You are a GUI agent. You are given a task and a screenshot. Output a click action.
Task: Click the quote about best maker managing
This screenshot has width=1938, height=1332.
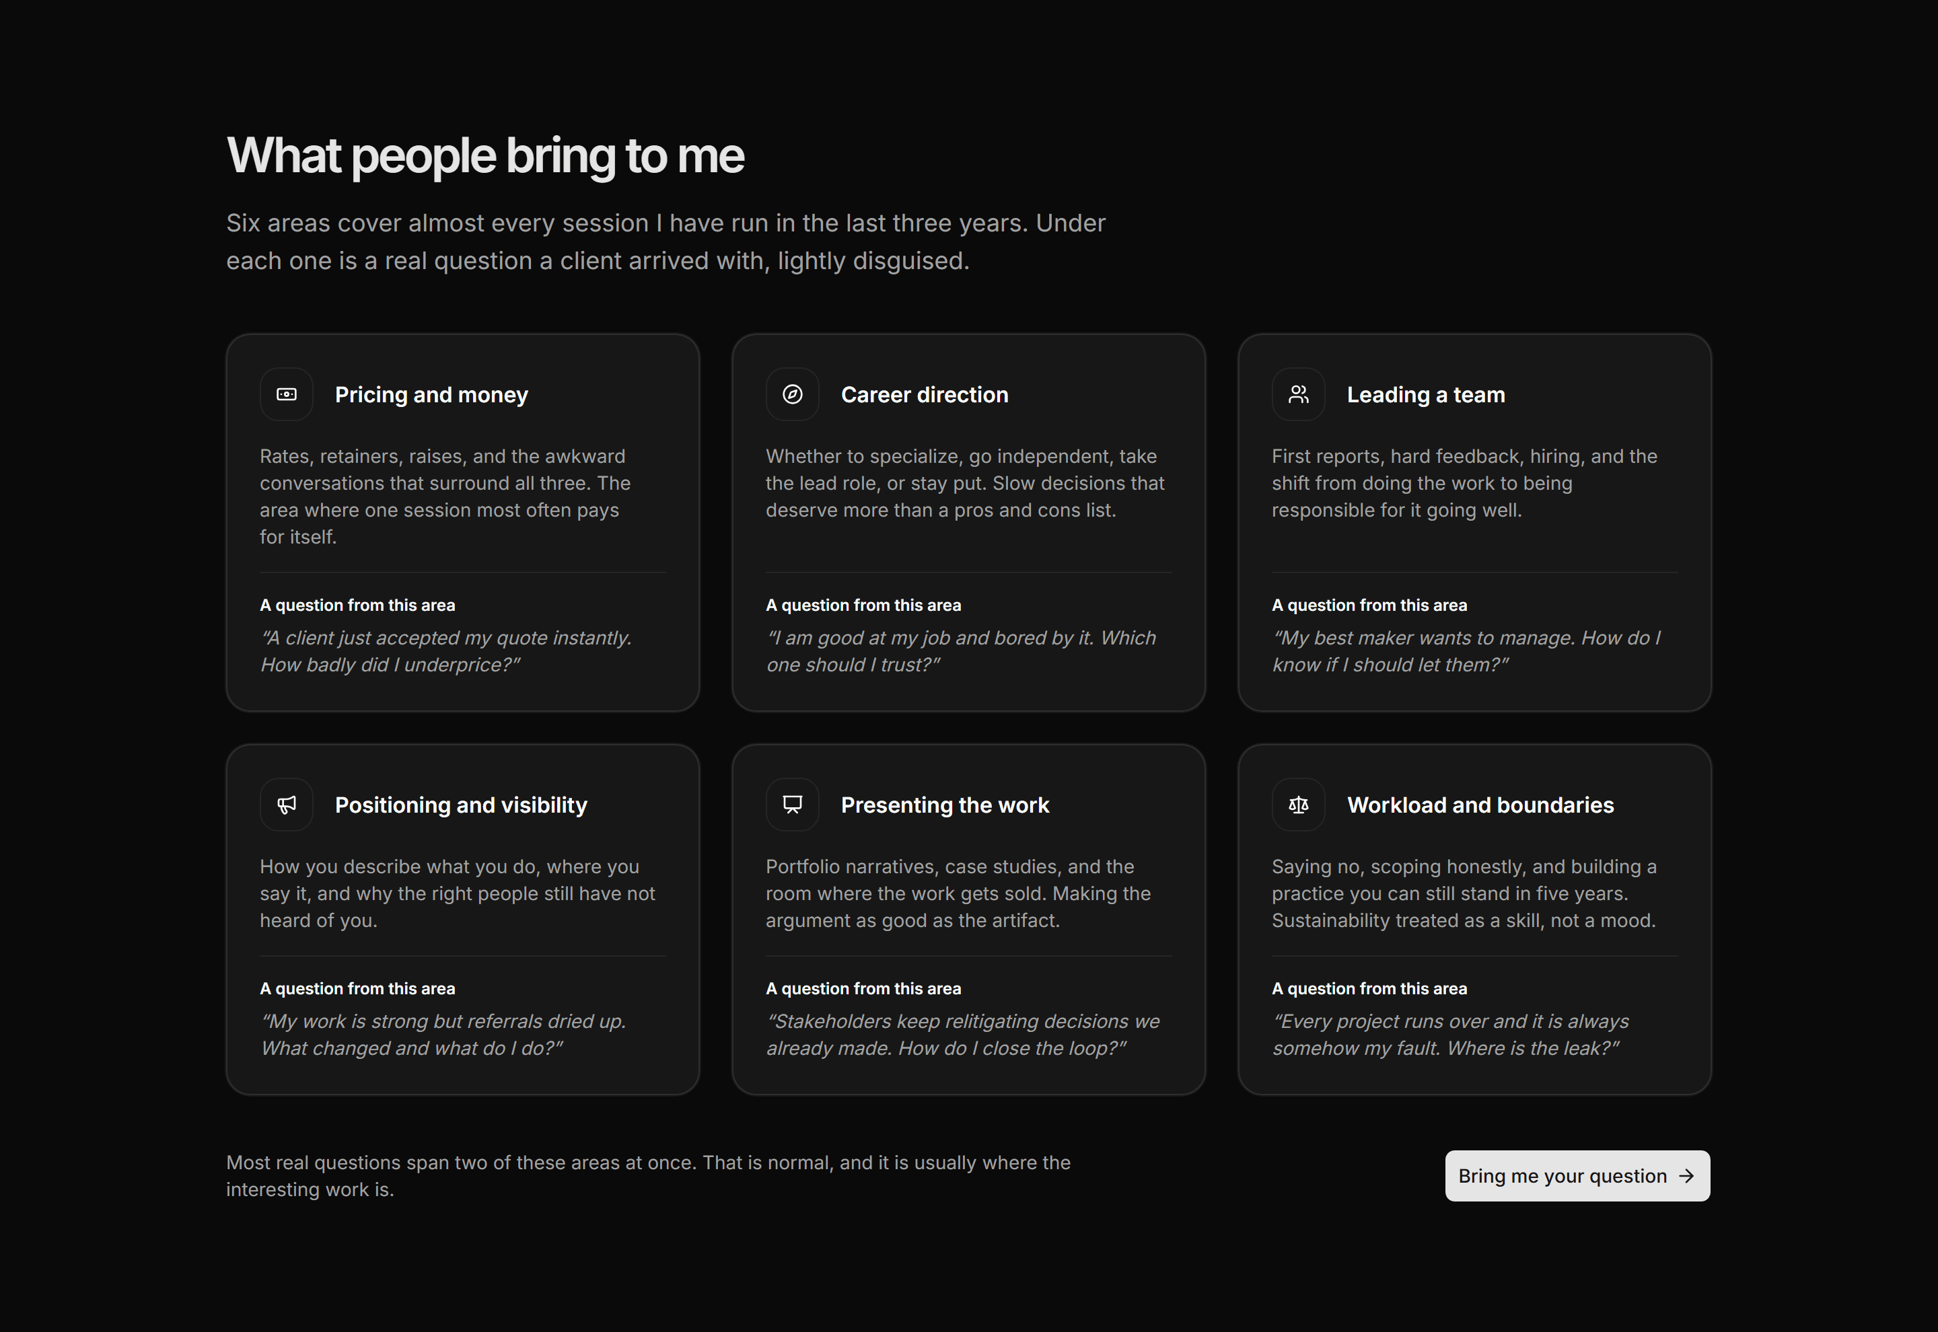pyautogui.click(x=1466, y=651)
